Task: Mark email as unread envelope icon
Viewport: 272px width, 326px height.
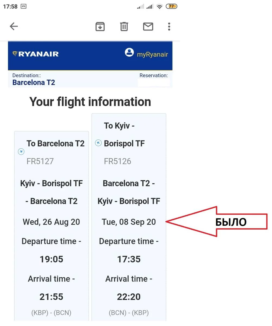Action: (148, 26)
